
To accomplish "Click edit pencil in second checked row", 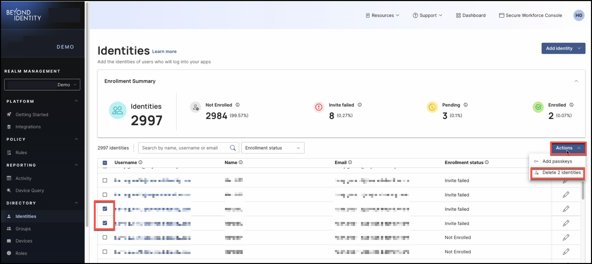I will click(x=566, y=223).
